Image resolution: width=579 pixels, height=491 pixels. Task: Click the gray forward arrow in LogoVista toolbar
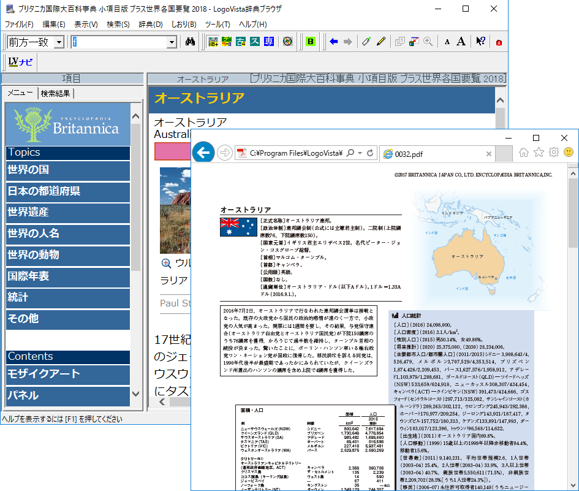(348, 42)
